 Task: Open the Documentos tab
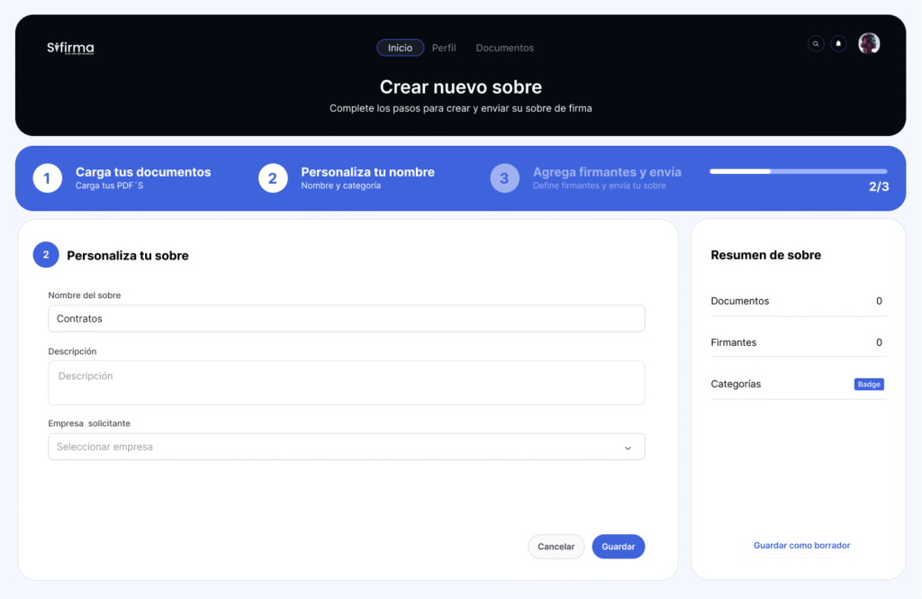click(504, 48)
